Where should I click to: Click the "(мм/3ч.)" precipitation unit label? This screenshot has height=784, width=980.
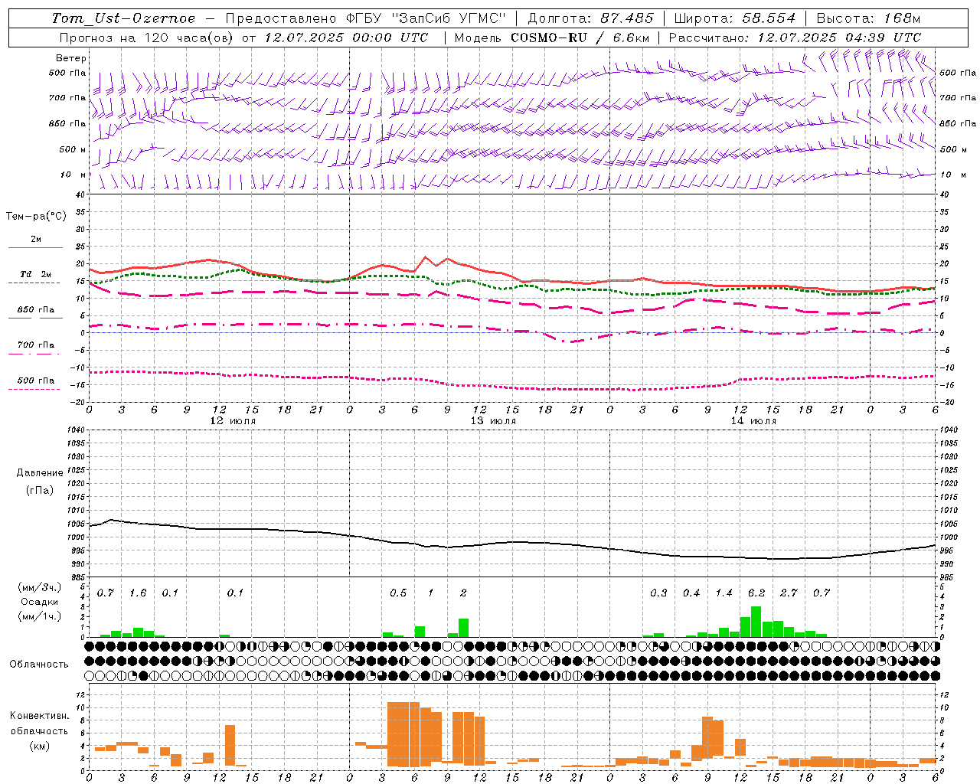40,587
